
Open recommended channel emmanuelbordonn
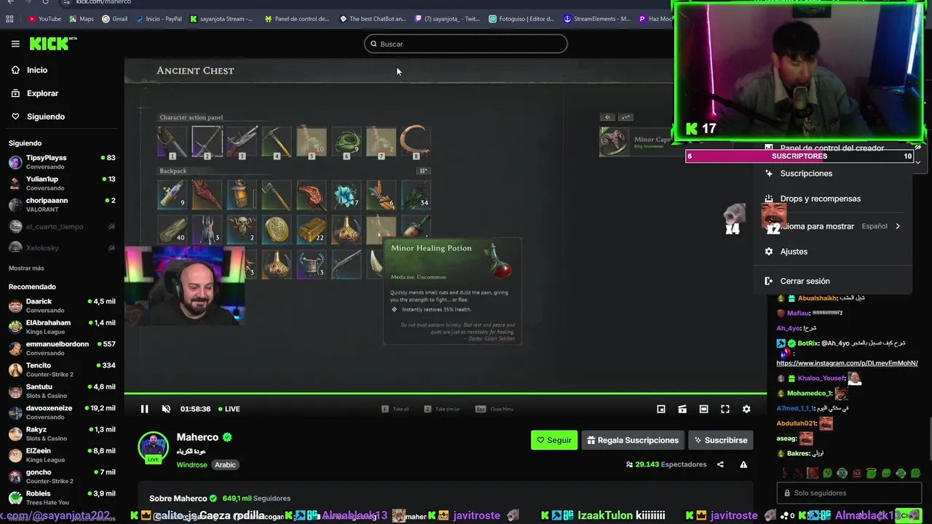click(62, 348)
